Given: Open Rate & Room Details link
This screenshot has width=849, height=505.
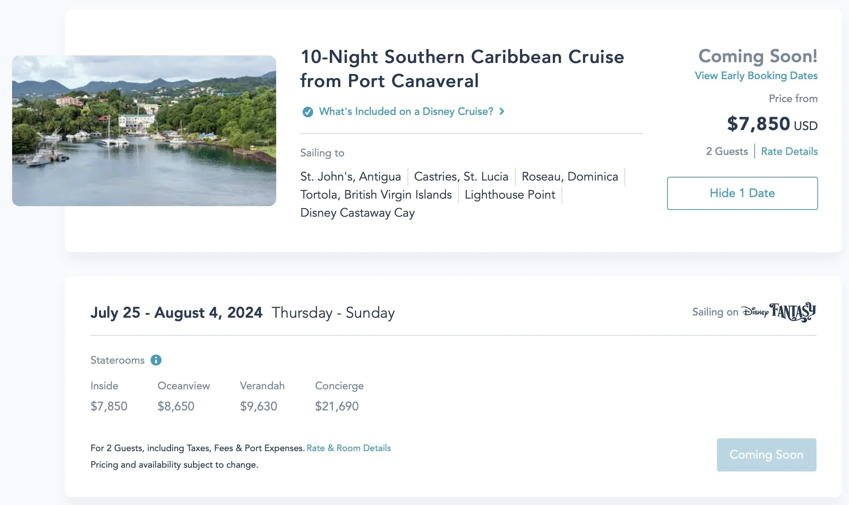Looking at the screenshot, I should click(348, 448).
